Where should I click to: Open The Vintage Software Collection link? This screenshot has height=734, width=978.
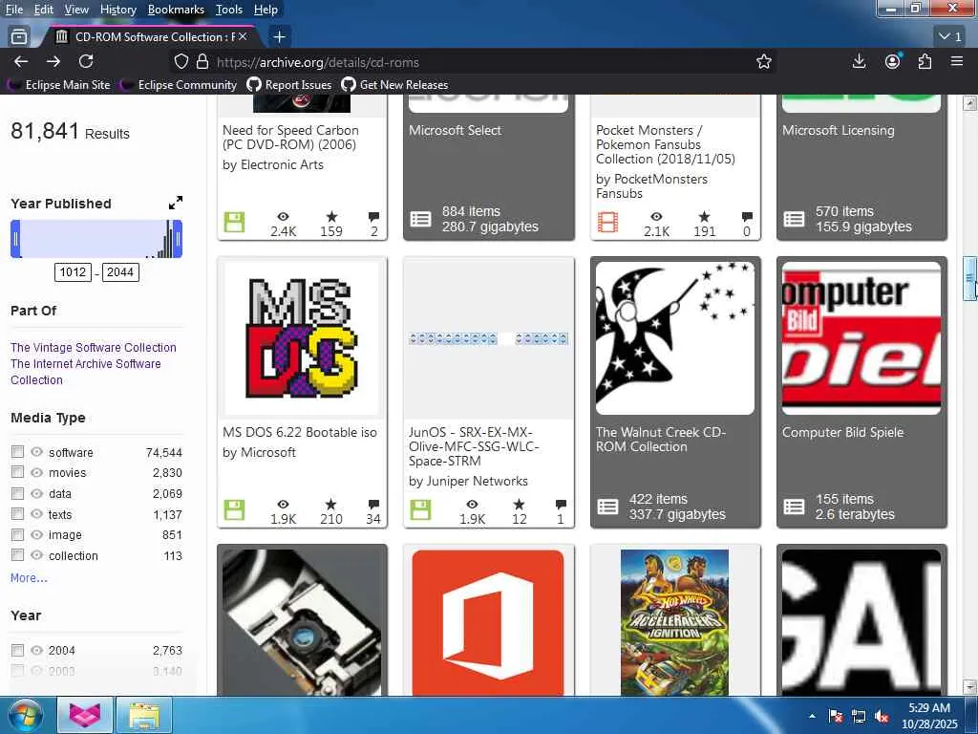click(94, 347)
